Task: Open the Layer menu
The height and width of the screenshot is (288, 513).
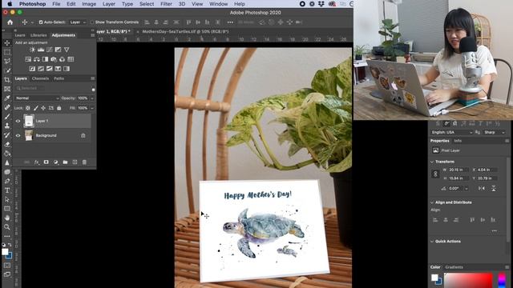Action: point(109,4)
